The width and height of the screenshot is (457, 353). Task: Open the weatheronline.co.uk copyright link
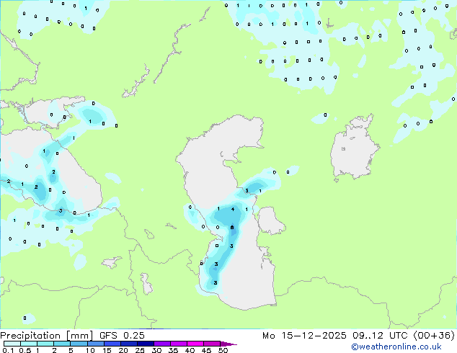click(396, 347)
